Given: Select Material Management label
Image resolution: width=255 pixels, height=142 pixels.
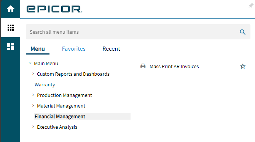Looking at the screenshot, I should [x=61, y=106].
